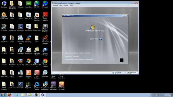Select the Samsung Kies desktop icon
Screen dimensions: 173x97
29,74
